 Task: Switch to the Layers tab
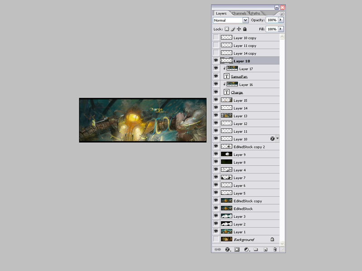click(x=221, y=14)
